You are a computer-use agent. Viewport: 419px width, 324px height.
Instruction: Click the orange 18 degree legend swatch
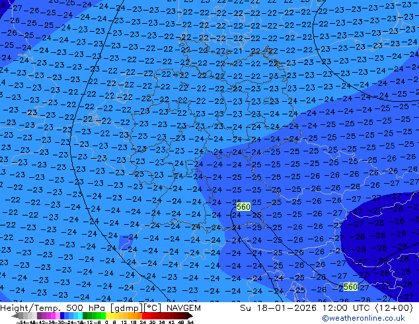point(135,315)
